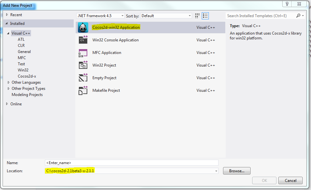Open the .NET Framework version dropdown
Screen dimensions: 311x190
123,16
